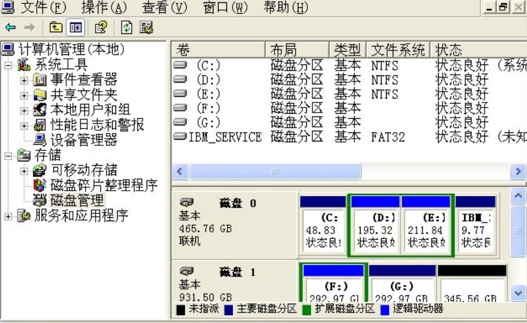Expand the 性能日志和警报 node
The height and width of the screenshot is (323, 527).
[x=24, y=126]
